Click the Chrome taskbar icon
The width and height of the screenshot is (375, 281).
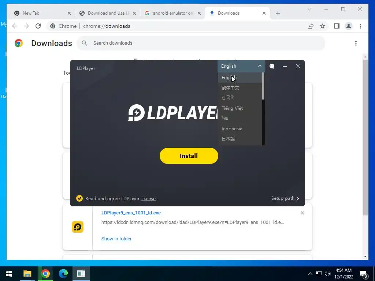pos(45,274)
